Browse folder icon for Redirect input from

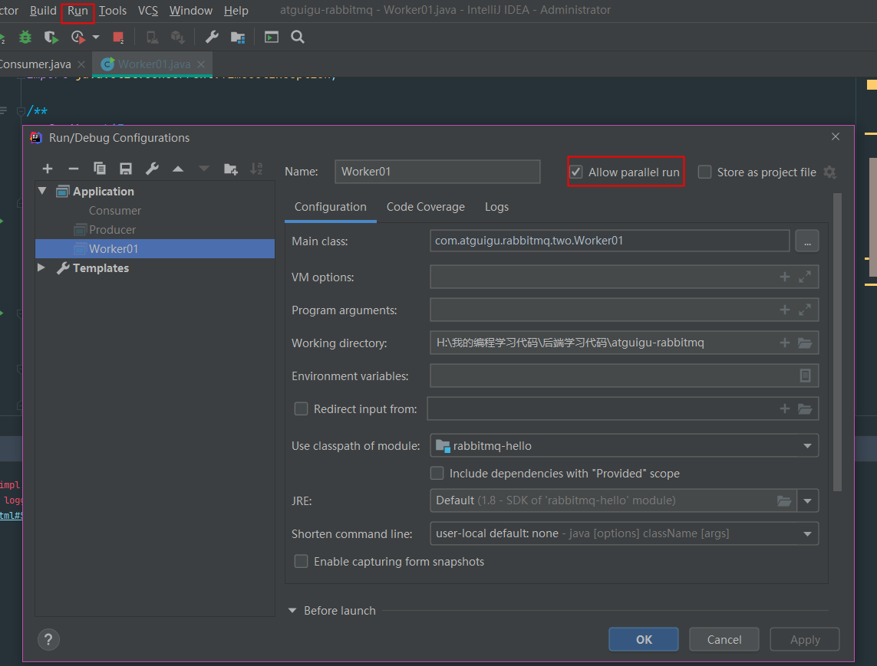point(805,409)
